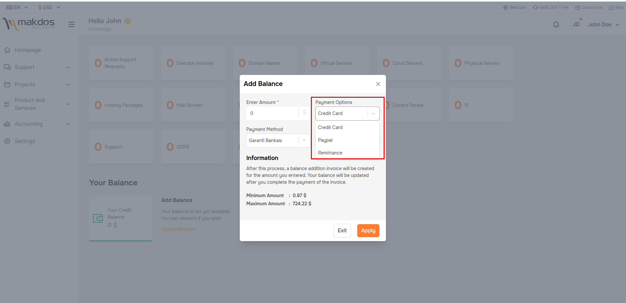The width and height of the screenshot is (626, 303).
Task: Close the Add Balance dialog
Action: pyautogui.click(x=378, y=84)
